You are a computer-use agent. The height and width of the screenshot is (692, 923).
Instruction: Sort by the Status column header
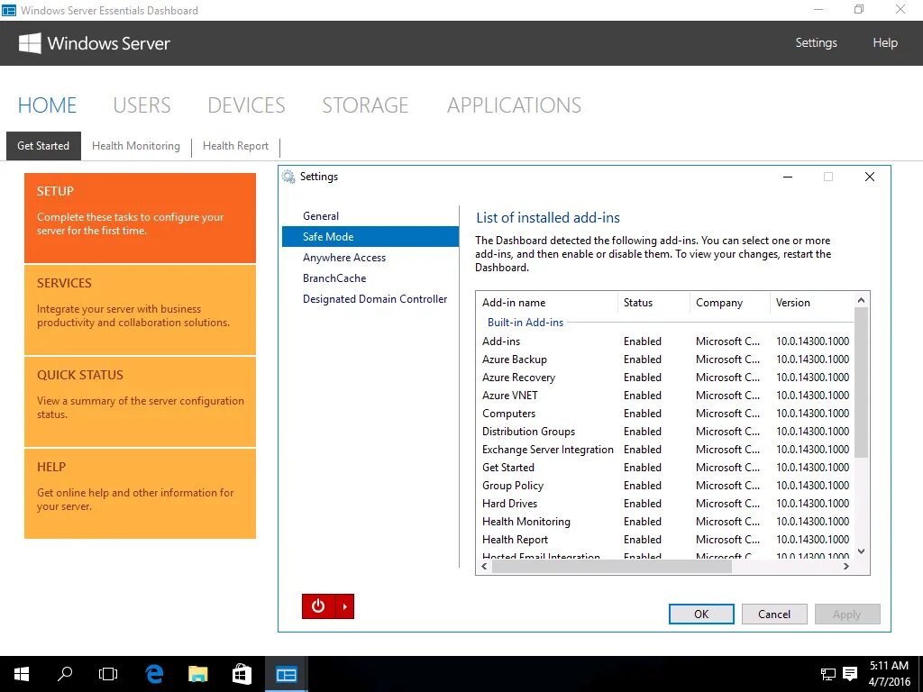pos(653,303)
